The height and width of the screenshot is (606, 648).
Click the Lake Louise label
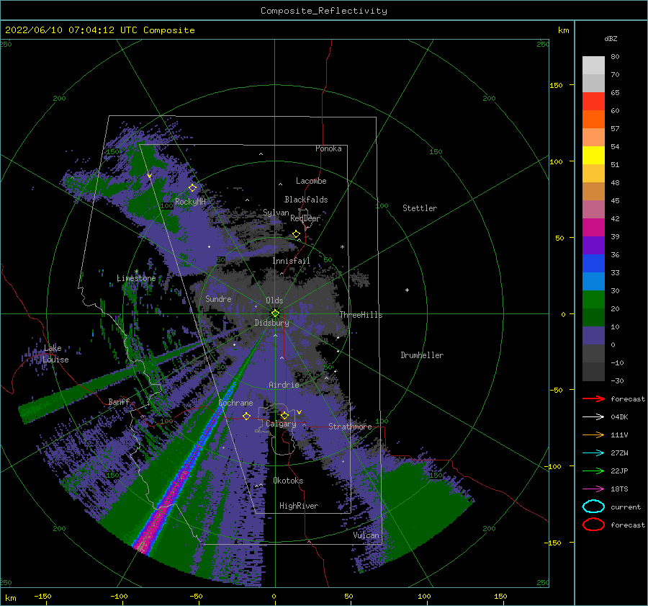pos(55,354)
